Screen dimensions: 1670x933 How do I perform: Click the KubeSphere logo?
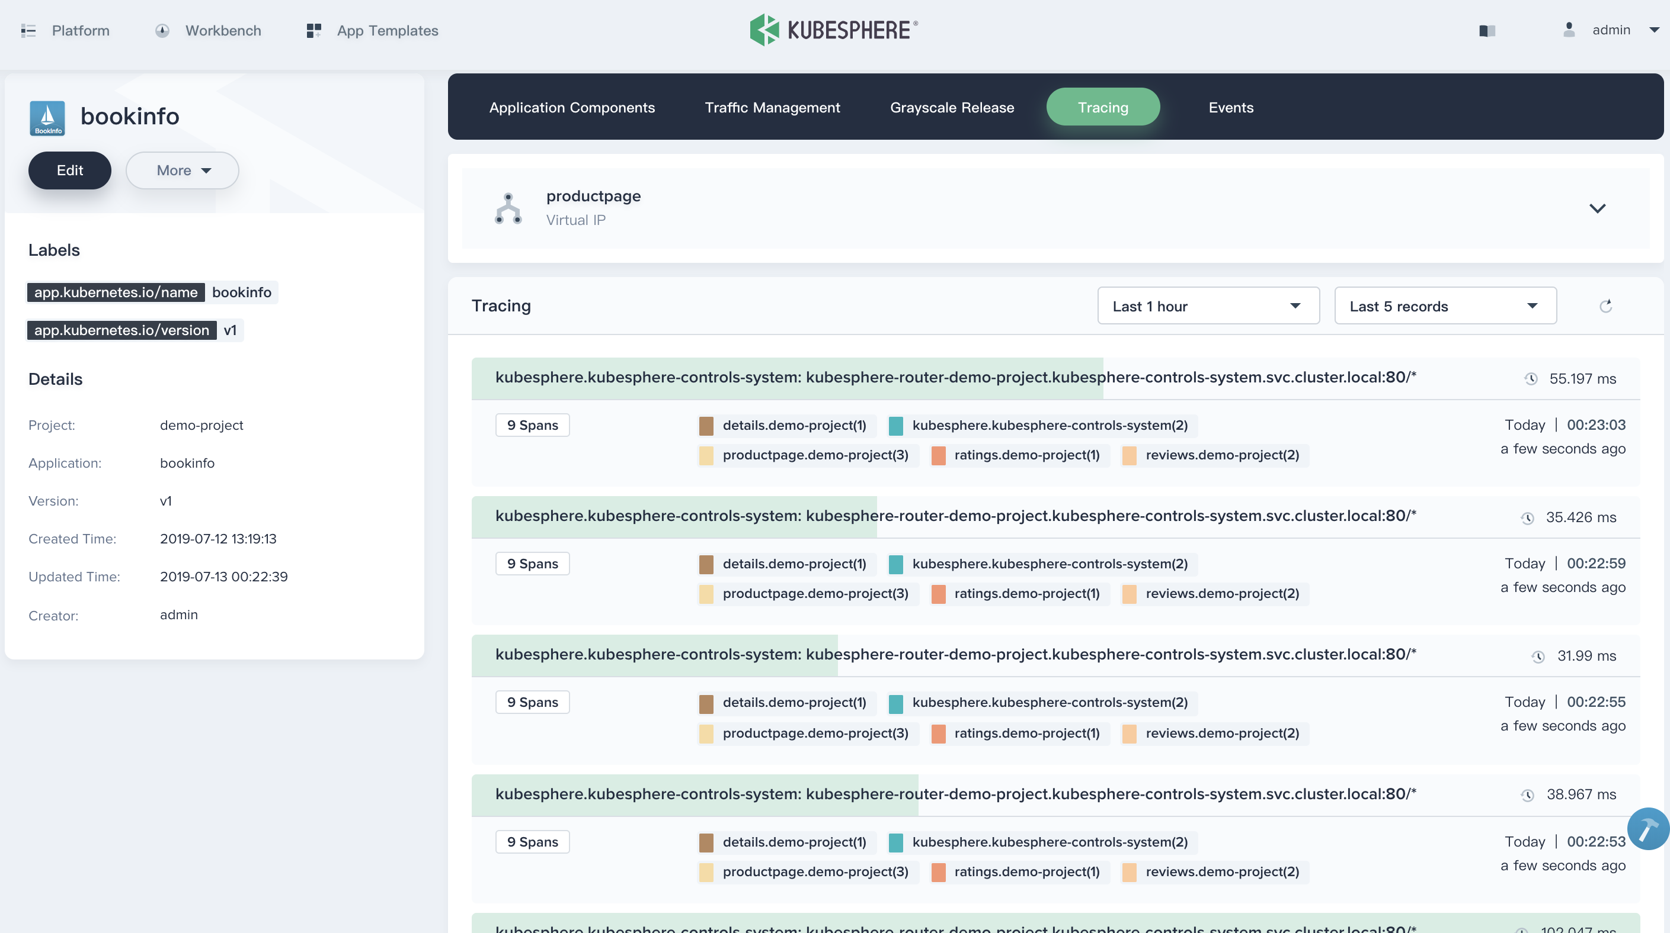(x=834, y=30)
